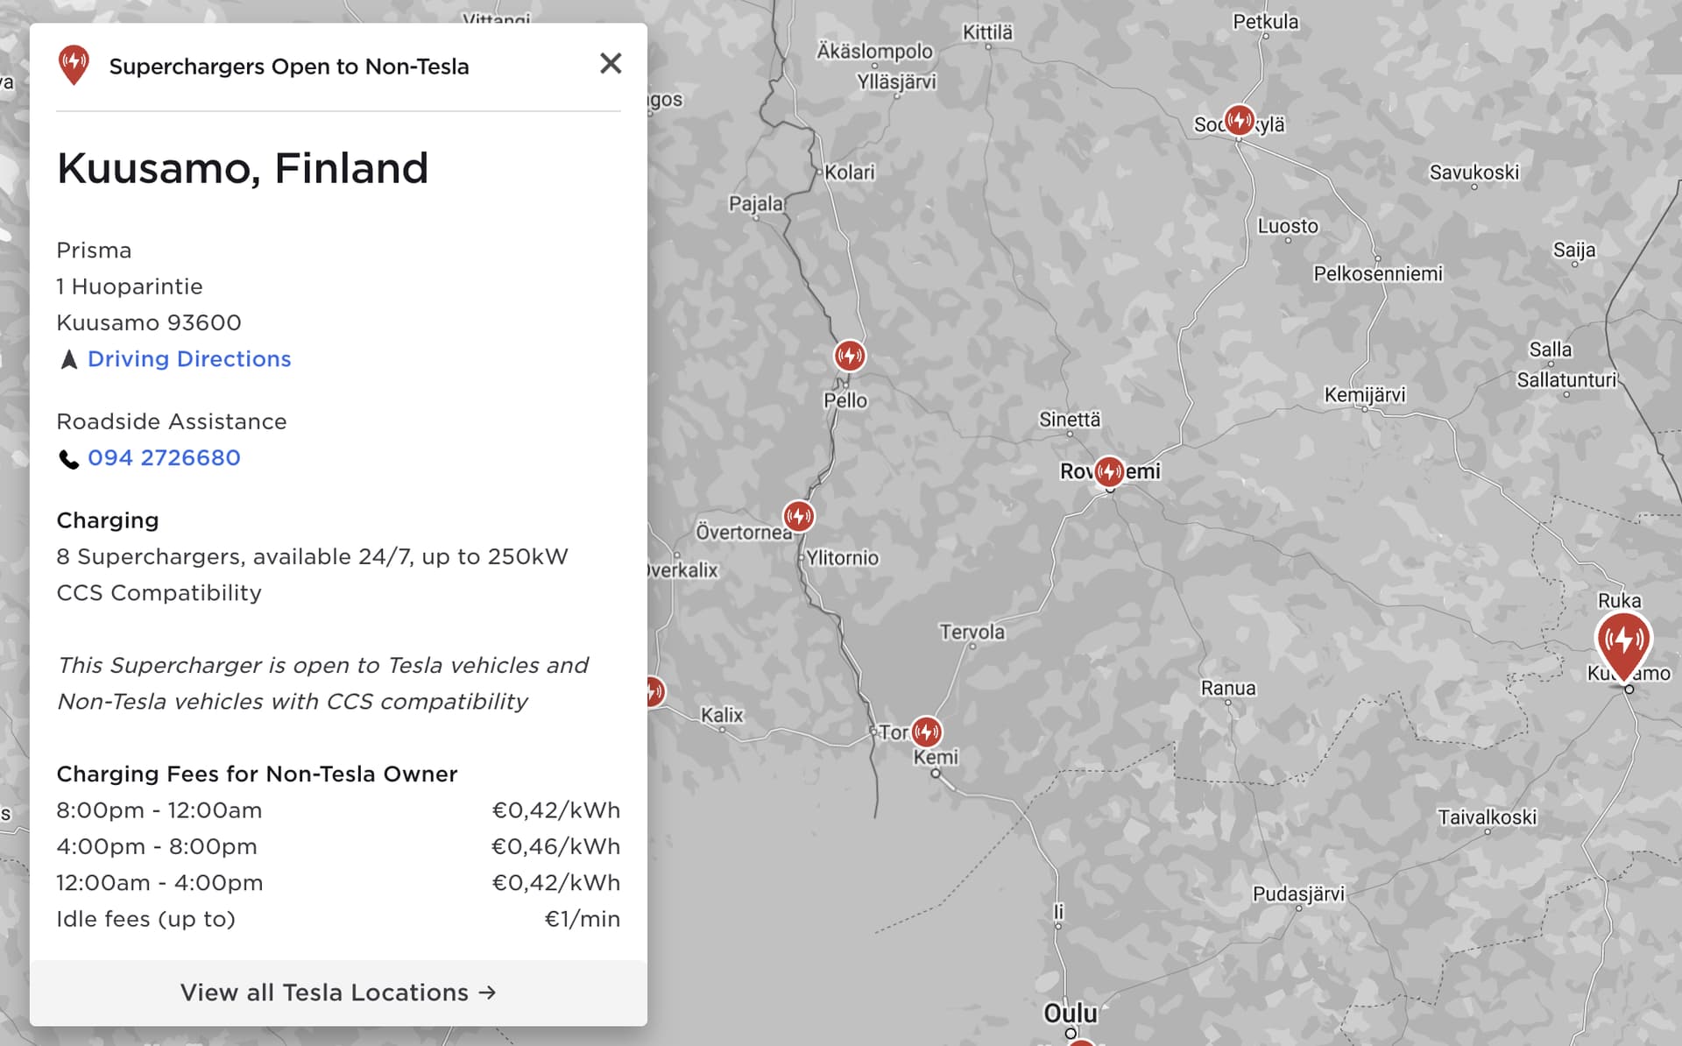Click the Kolari label on map
The height and width of the screenshot is (1046, 1682).
point(850,173)
